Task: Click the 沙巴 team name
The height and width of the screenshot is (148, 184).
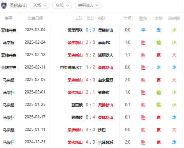Action: point(102,130)
